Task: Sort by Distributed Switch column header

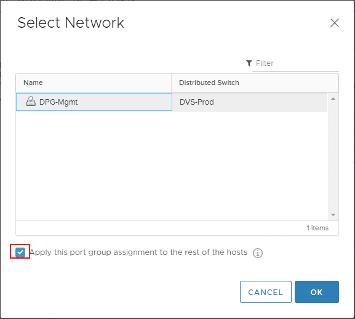Action: click(x=255, y=83)
